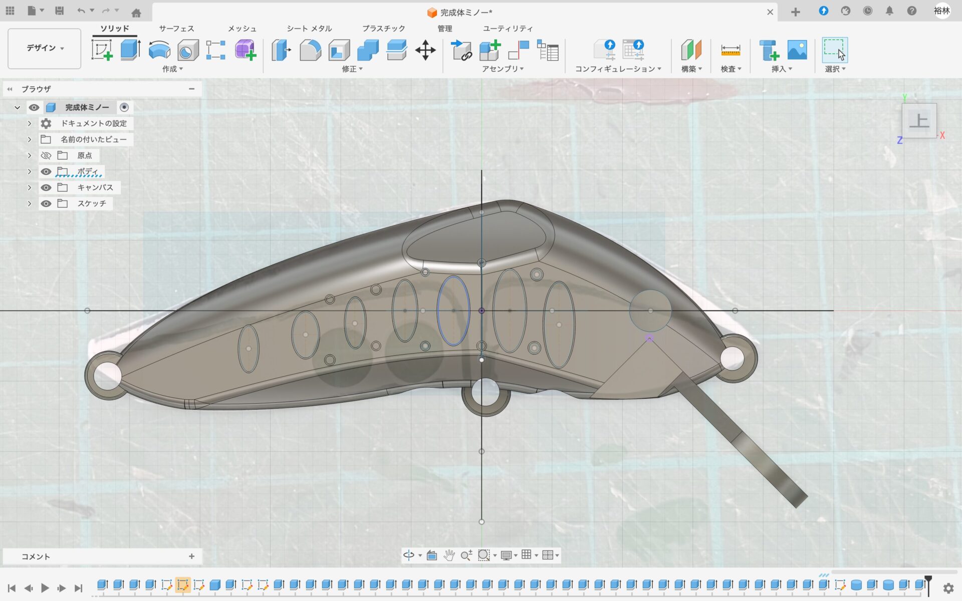
Task: Select the Shell tool icon
Action: click(x=339, y=50)
